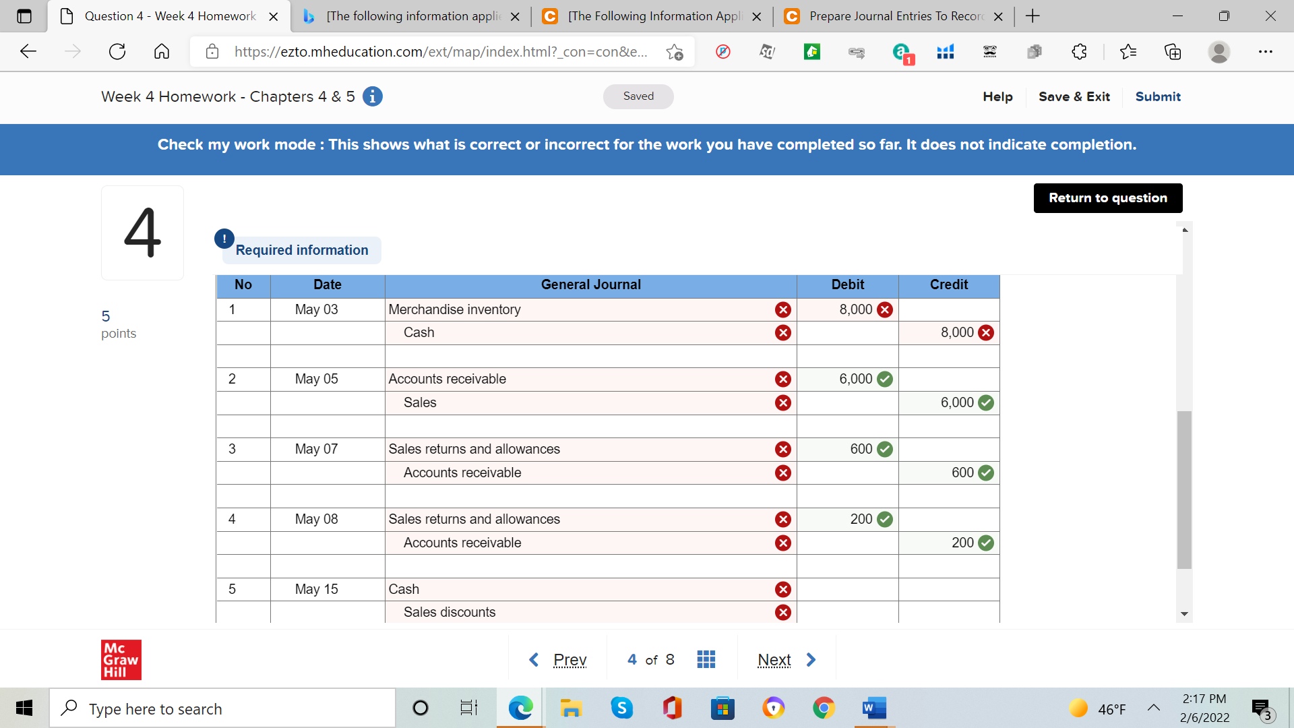Open browser settings and more menu
1294x728 pixels.
tap(1265, 52)
